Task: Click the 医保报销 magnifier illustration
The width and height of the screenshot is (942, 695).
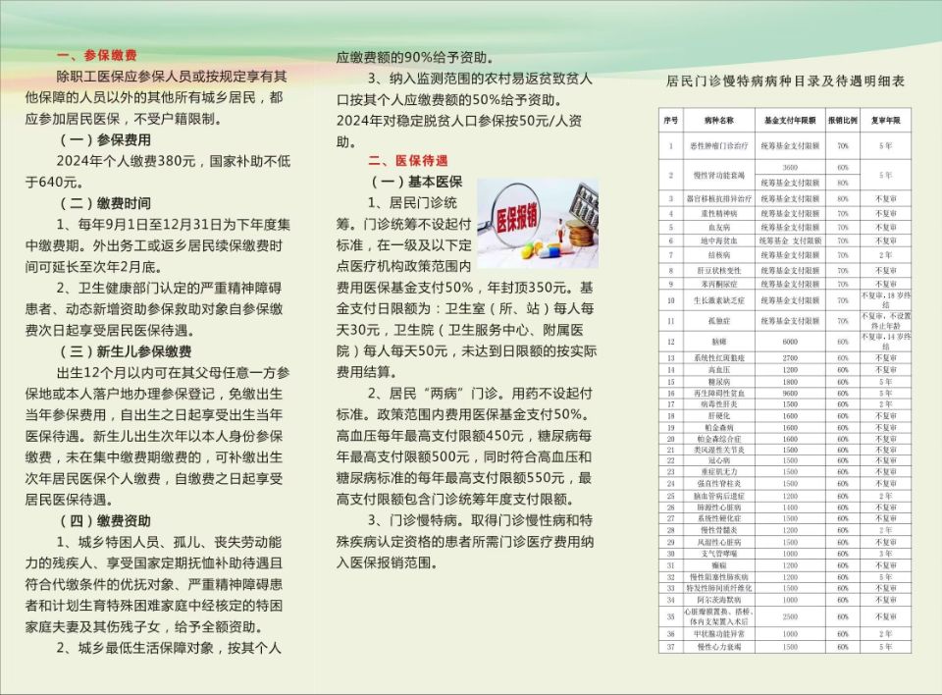Action: pos(538,223)
